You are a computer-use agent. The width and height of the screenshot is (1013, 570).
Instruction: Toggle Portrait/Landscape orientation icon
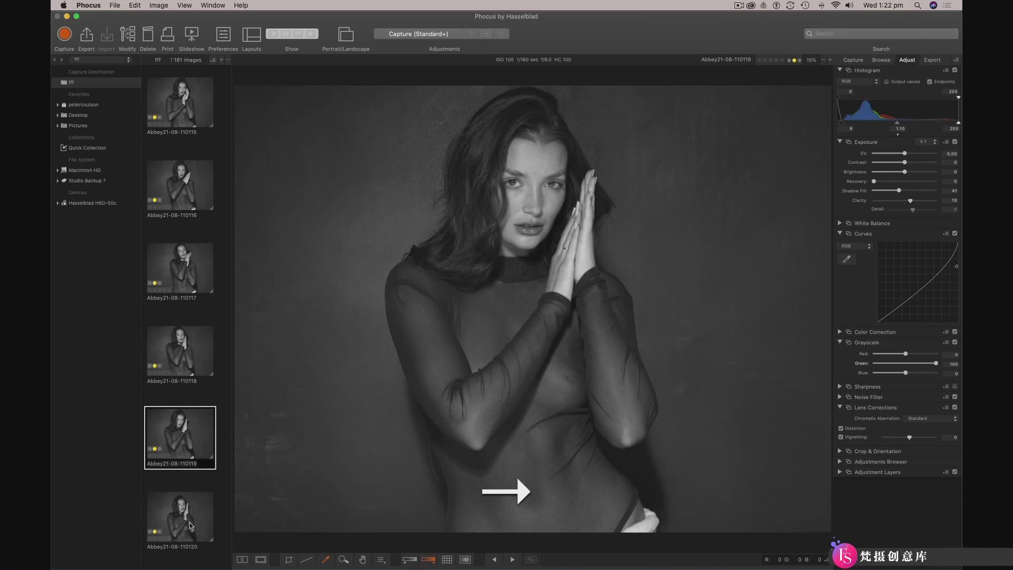(x=346, y=34)
